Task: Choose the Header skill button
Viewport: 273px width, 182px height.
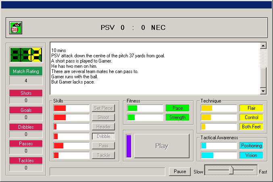Action: 103,127
